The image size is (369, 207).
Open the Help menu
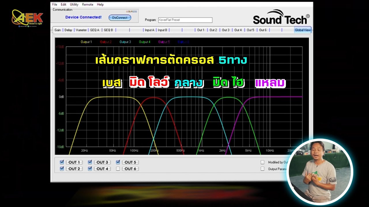pos(100,5)
